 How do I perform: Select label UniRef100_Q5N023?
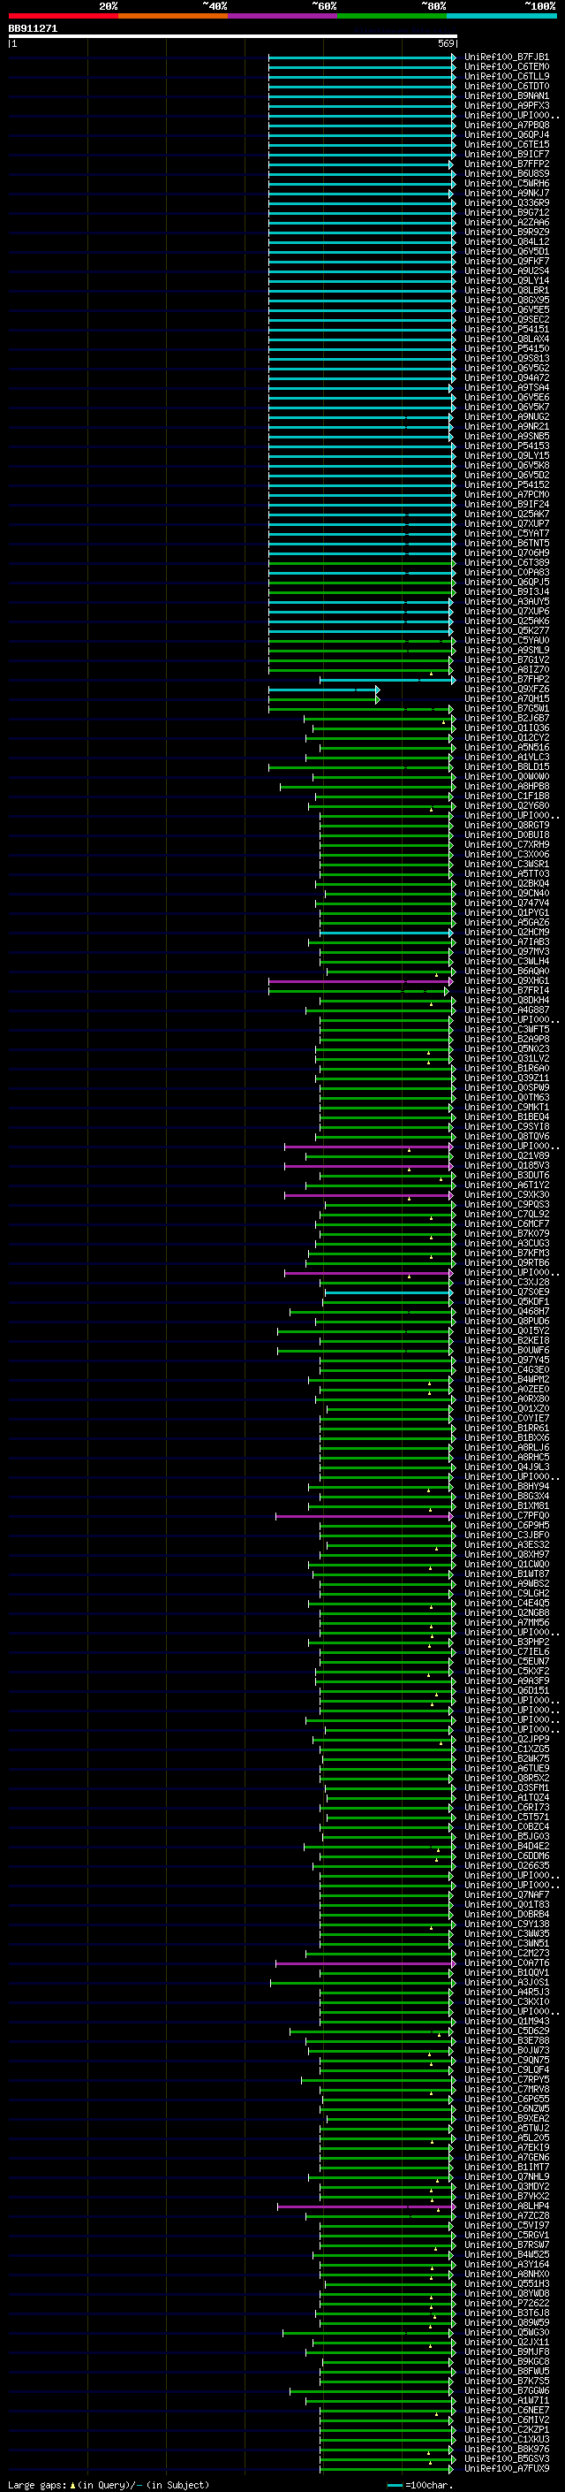pos(507,1048)
